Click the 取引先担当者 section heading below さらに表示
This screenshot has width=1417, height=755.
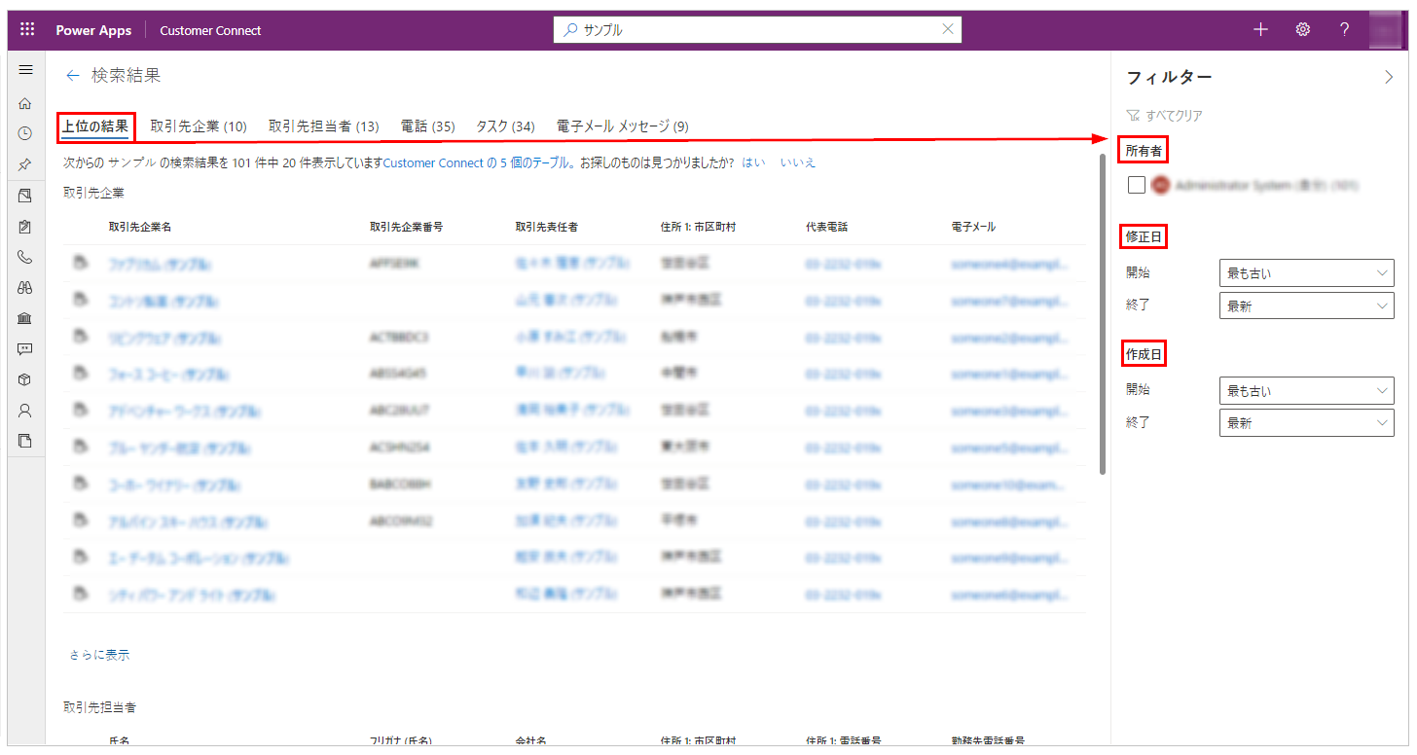tap(99, 706)
